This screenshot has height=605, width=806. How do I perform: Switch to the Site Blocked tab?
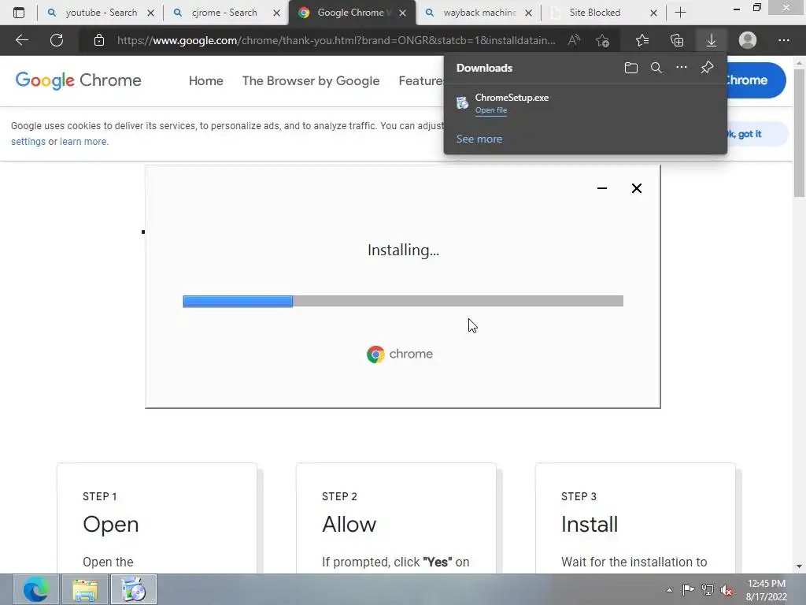tap(595, 13)
